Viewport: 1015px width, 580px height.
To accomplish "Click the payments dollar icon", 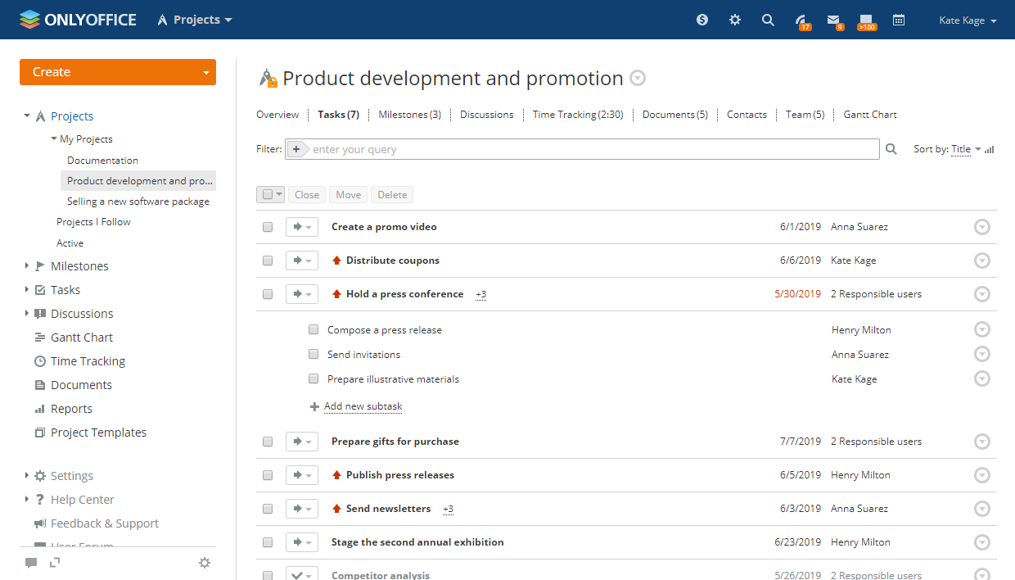I will pyautogui.click(x=702, y=20).
